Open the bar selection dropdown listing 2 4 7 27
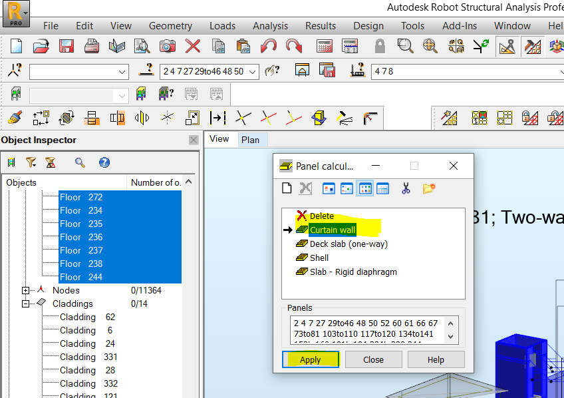The image size is (564, 398). tap(253, 72)
